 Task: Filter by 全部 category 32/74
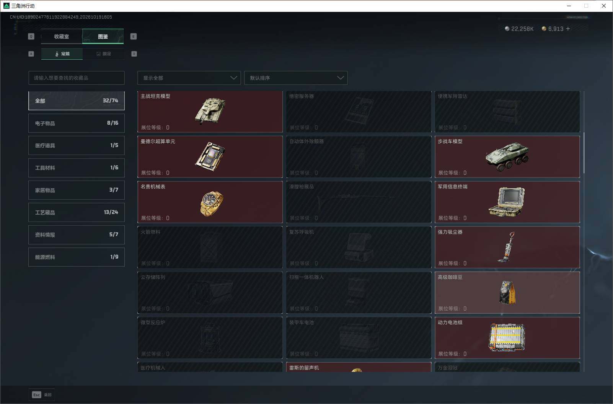click(77, 101)
